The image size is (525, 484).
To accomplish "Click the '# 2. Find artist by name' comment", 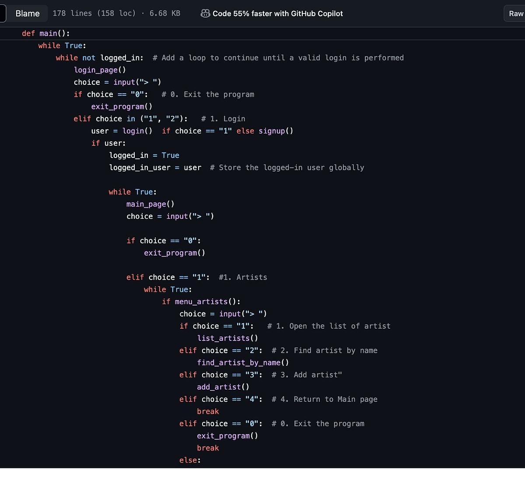I will coord(325,351).
